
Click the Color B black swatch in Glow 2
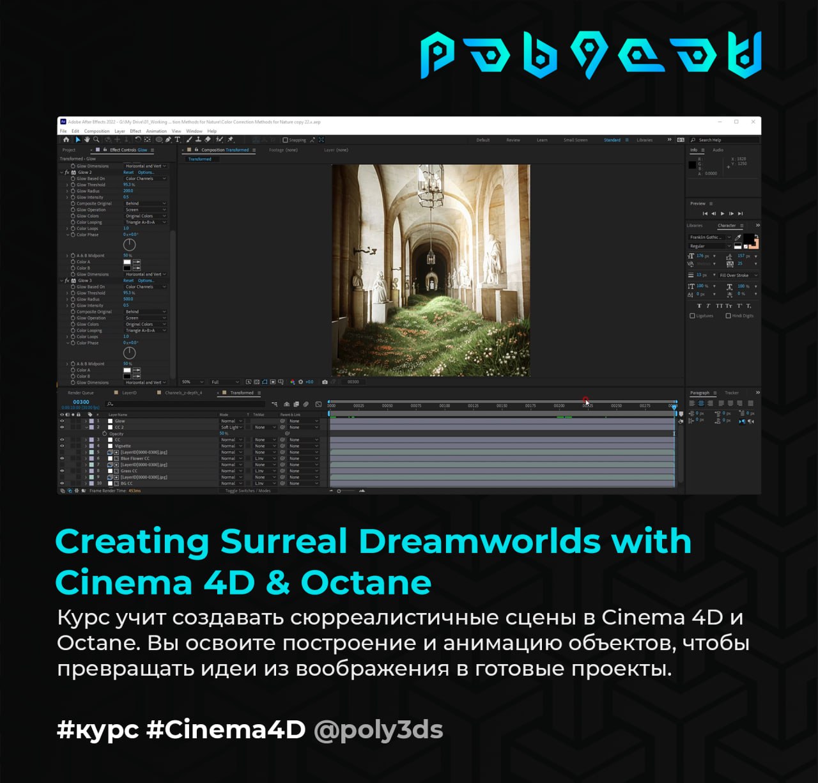[x=127, y=268]
